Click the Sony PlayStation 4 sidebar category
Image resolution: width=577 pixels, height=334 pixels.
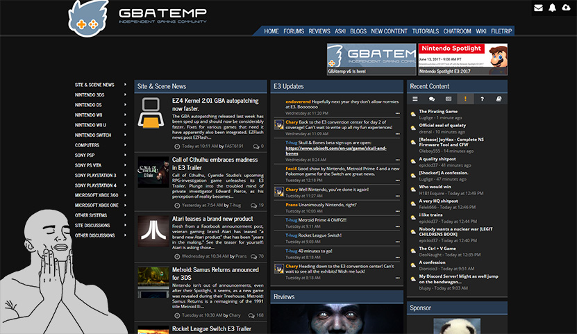(x=96, y=185)
